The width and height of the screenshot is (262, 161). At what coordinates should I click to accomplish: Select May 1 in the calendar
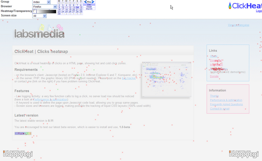pyautogui.click(x=81, y=3)
